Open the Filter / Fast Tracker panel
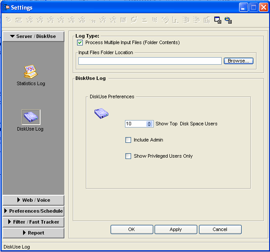Screen dimensions: 270x252 pos(34,222)
